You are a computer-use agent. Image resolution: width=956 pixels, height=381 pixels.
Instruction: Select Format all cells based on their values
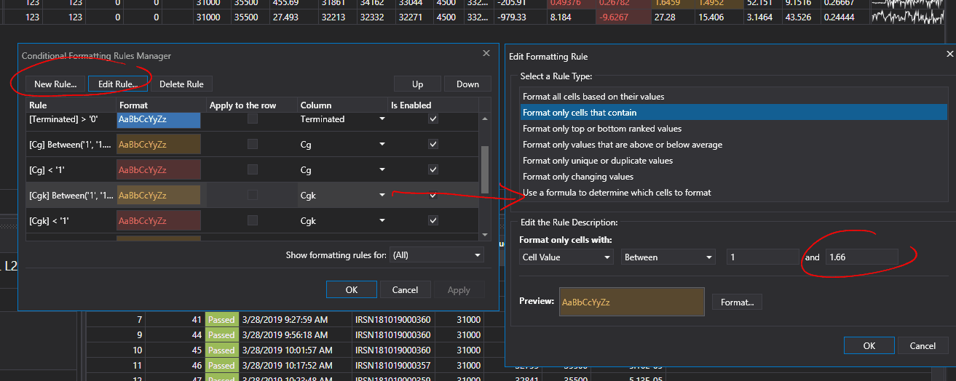click(734, 97)
